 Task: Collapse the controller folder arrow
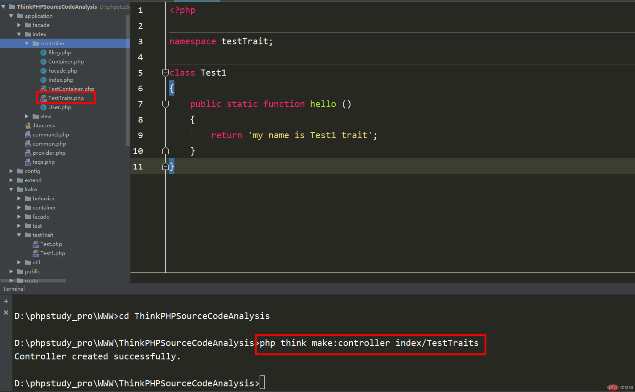coord(27,43)
